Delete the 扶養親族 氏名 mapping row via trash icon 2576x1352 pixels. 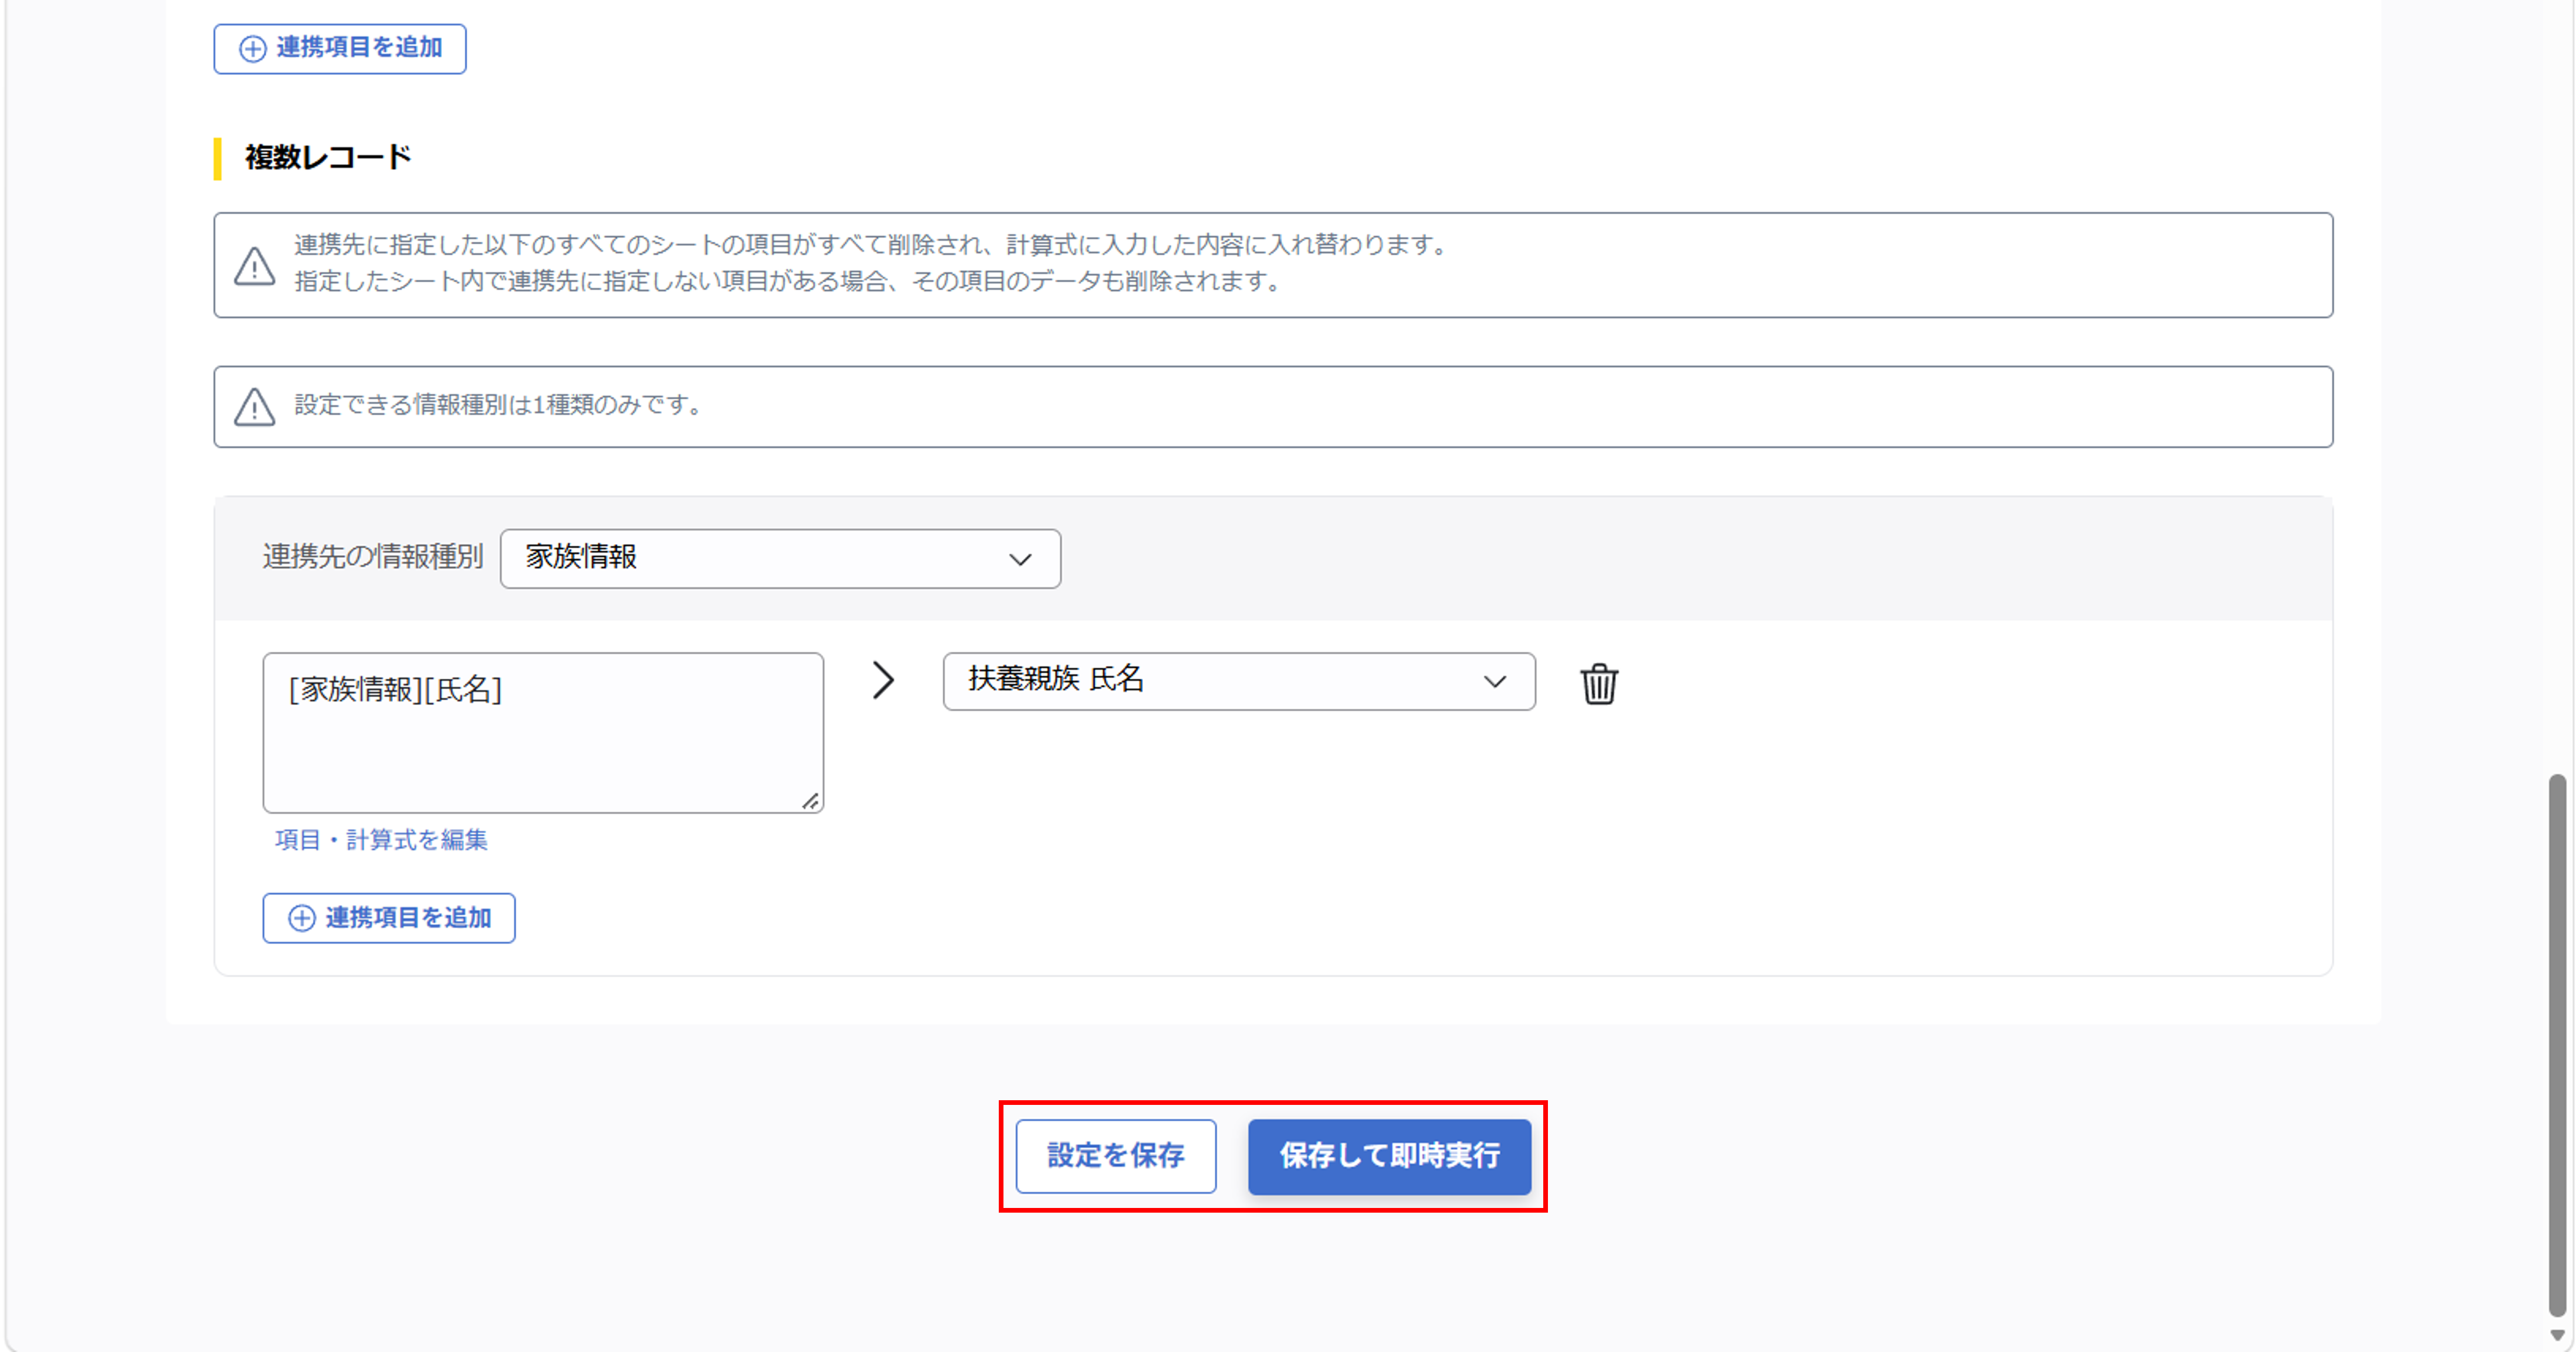coord(1599,684)
